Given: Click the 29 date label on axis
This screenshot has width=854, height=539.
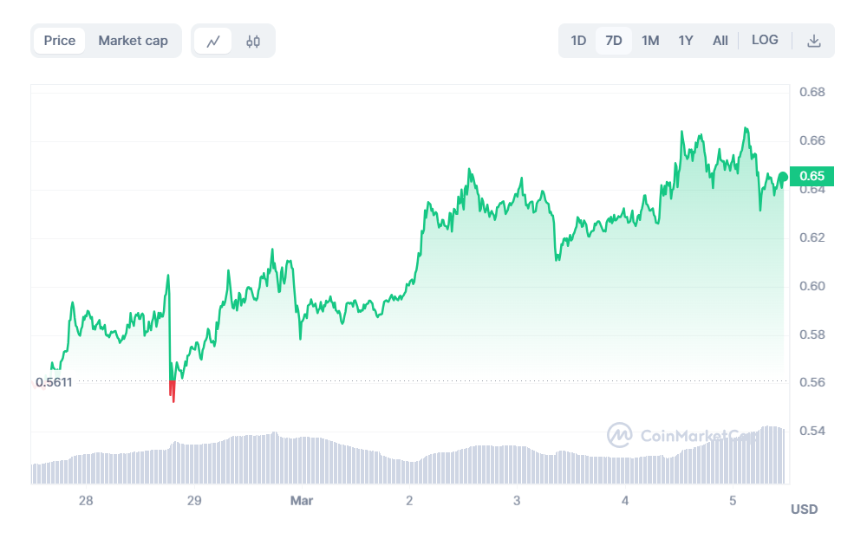Looking at the screenshot, I should click(x=193, y=501).
